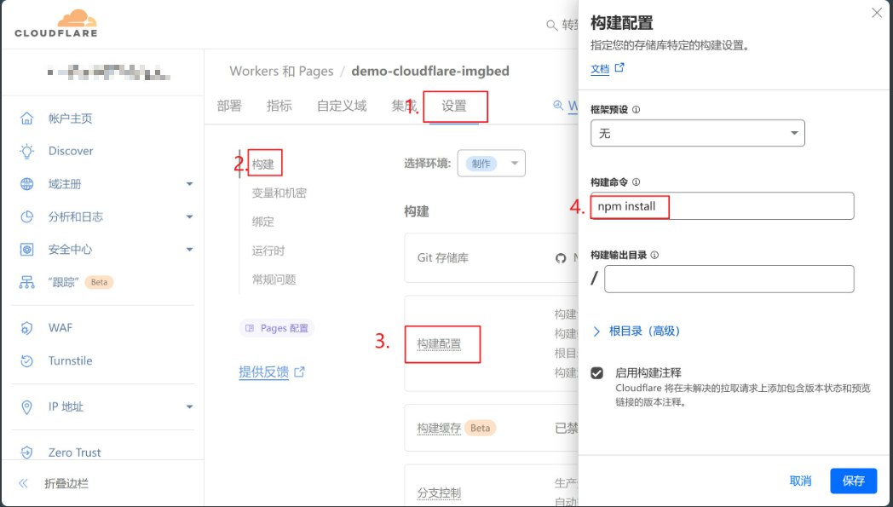The width and height of the screenshot is (893, 507).
Task: Click the info icon beside 构建命令
Action: point(637,182)
